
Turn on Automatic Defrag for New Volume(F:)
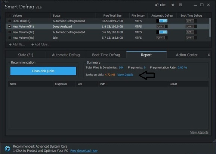pyautogui.click(x=162, y=26)
